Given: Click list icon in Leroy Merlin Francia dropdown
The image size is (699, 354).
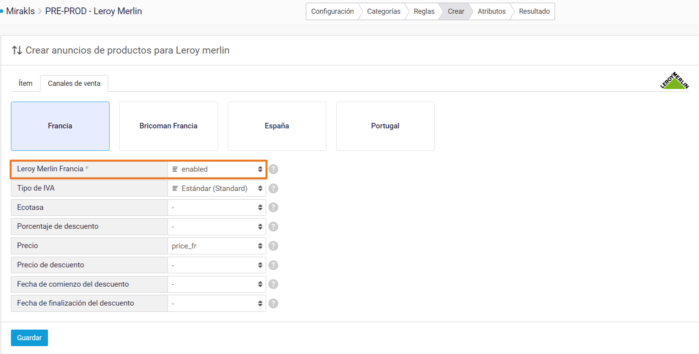Looking at the screenshot, I should point(175,169).
